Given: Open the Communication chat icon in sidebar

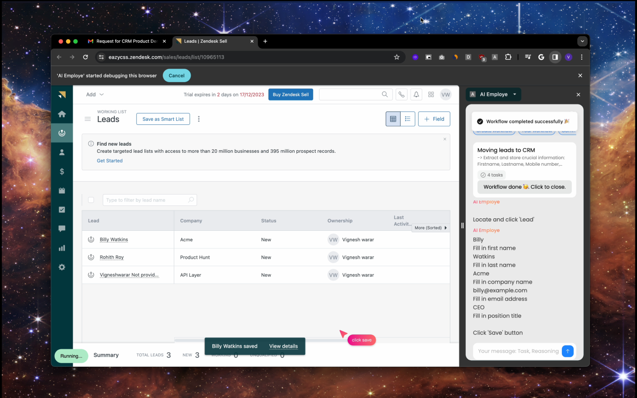Looking at the screenshot, I should tap(62, 229).
